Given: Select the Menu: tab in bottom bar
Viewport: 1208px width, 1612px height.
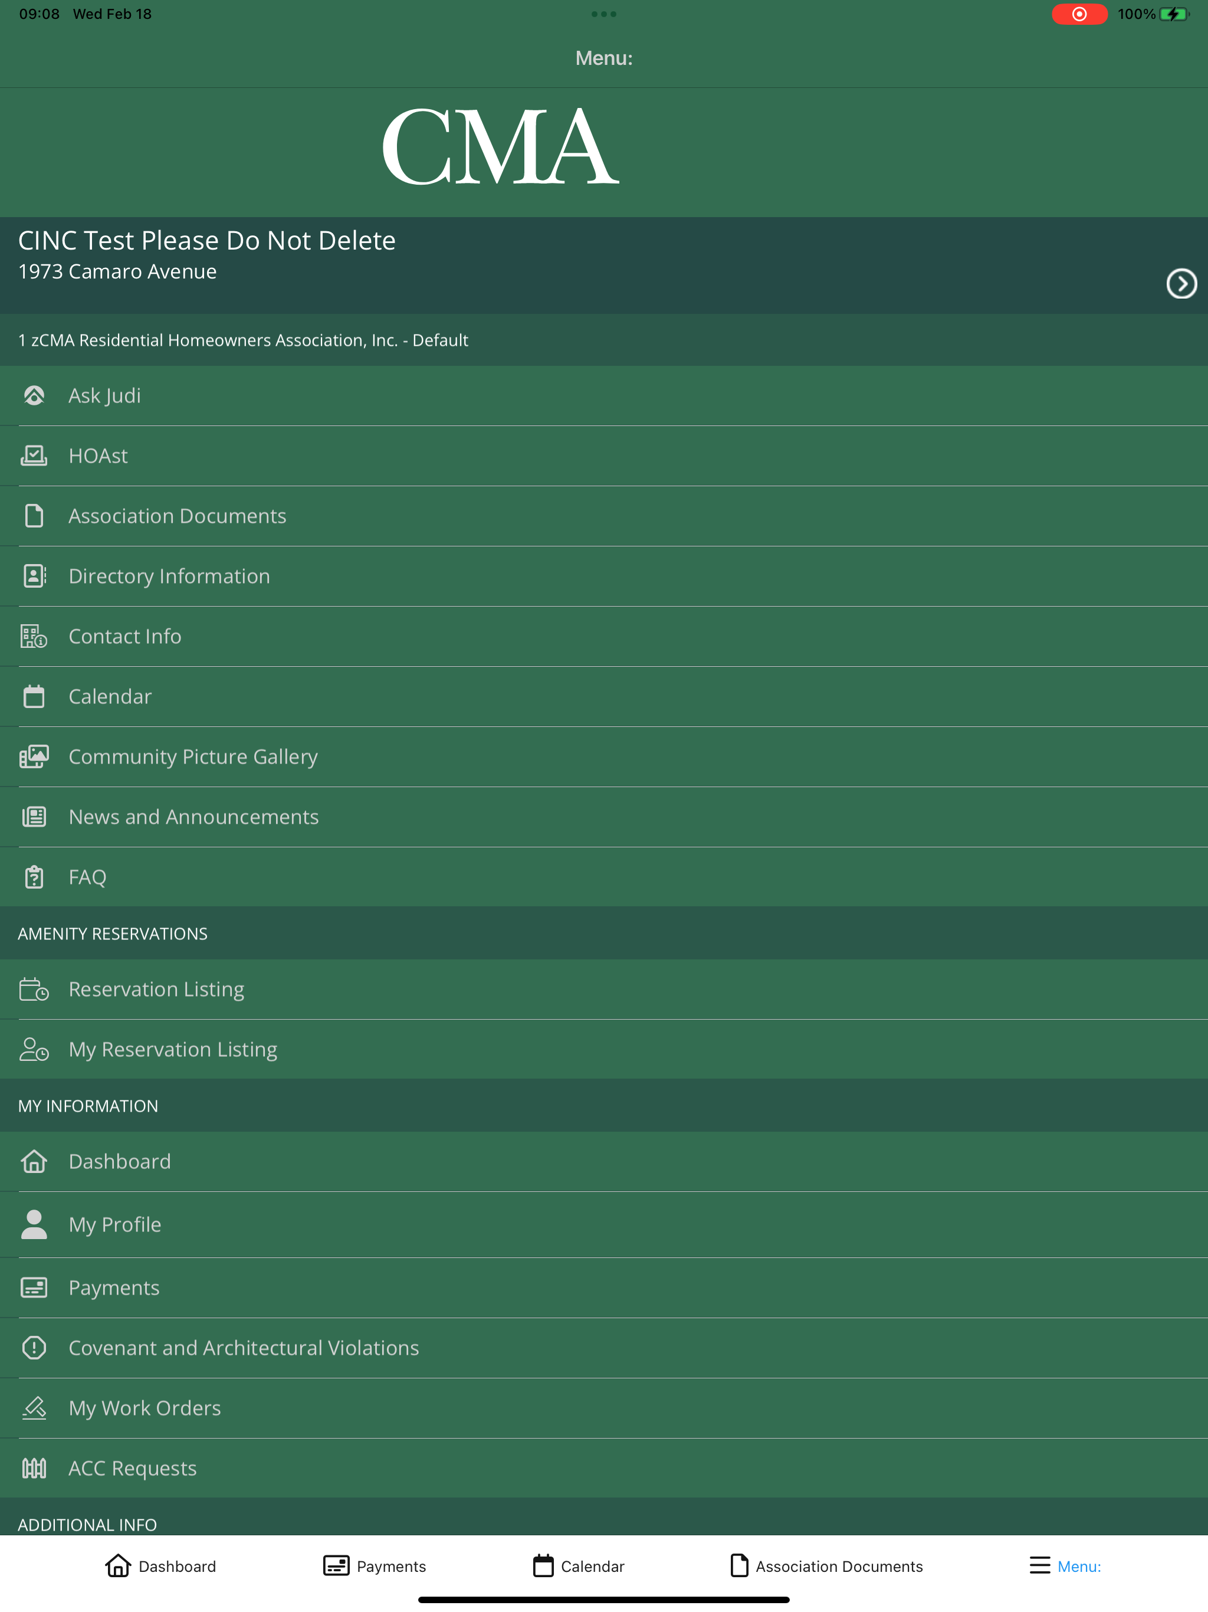Looking at the screenshot, I should click(1065, 1566).
